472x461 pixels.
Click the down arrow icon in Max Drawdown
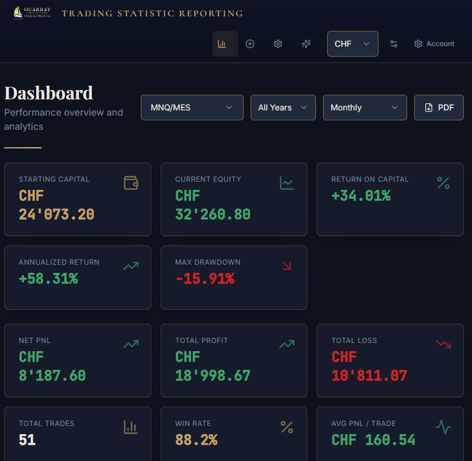[287, 266]
